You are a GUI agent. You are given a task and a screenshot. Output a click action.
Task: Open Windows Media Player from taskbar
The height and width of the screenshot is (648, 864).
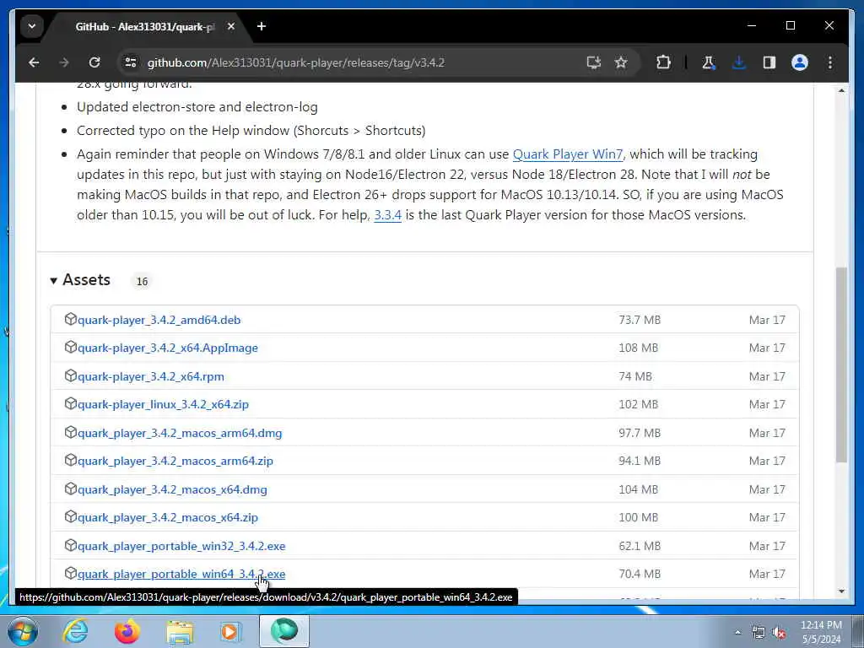tap(230, 631)
